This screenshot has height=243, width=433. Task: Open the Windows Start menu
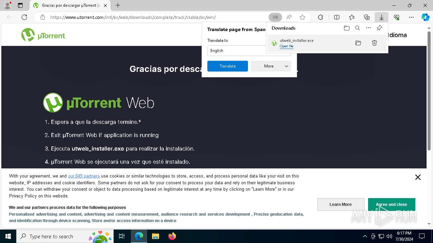8,236
